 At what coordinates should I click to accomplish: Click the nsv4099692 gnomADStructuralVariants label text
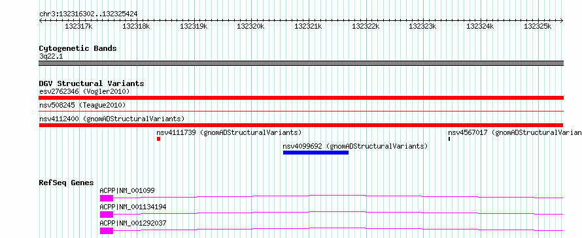click(x=355, y=146)
